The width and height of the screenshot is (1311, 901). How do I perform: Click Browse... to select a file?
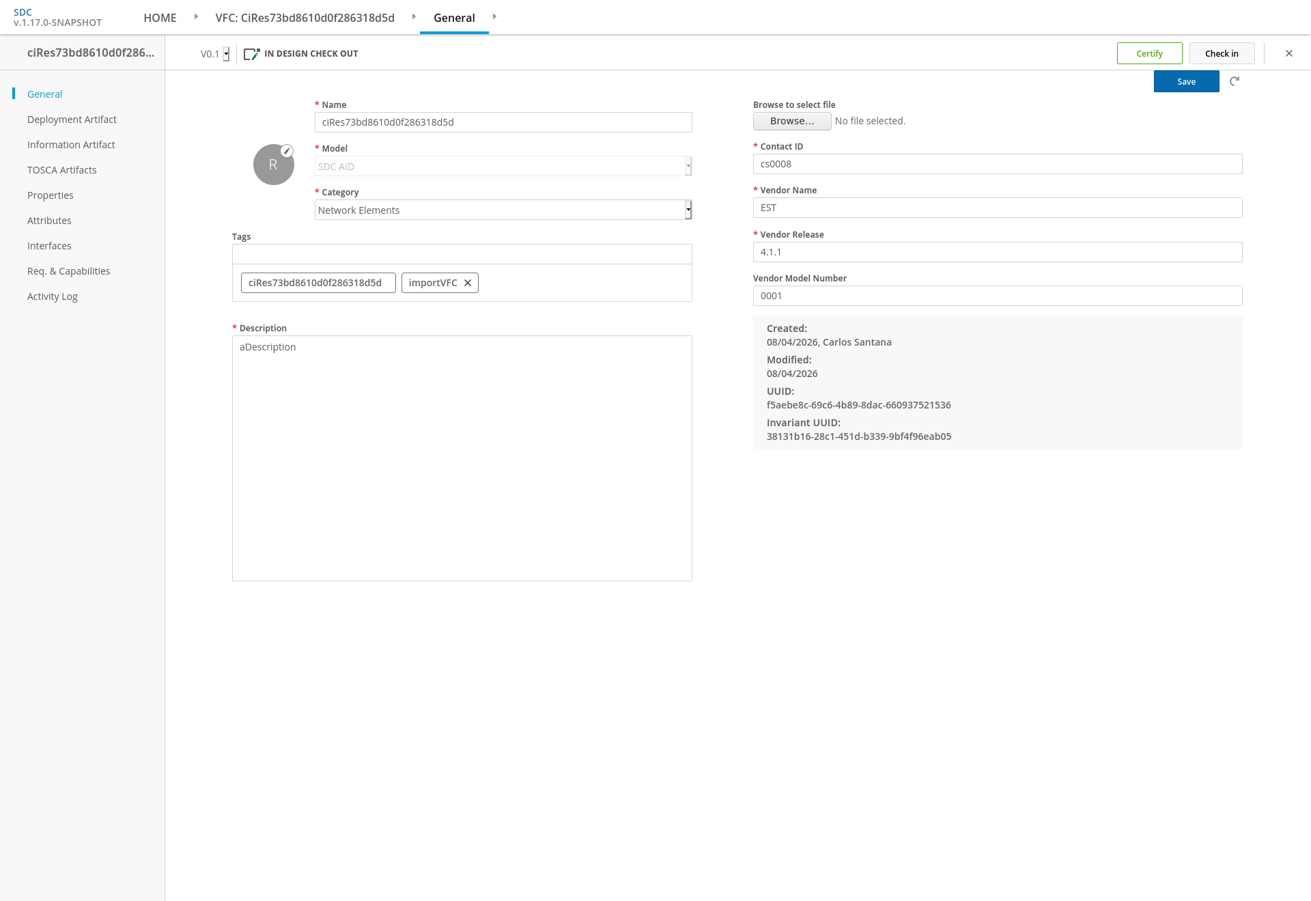coord(792,121)
